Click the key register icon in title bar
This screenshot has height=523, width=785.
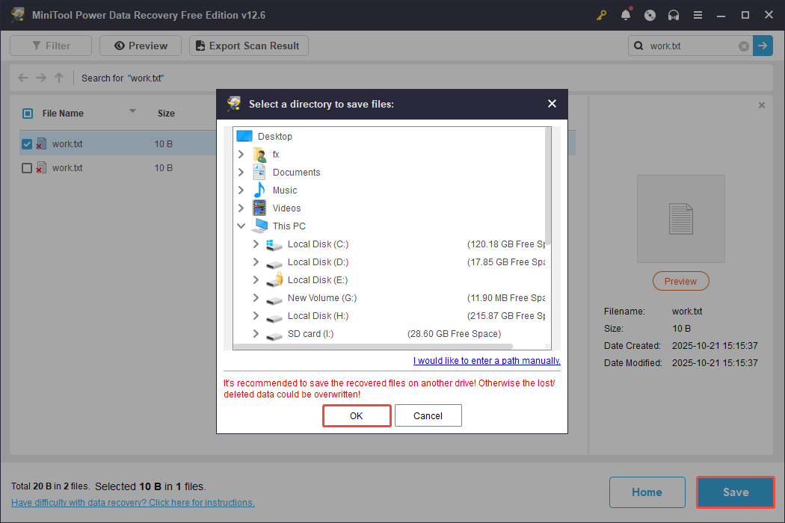pos(602,15)
